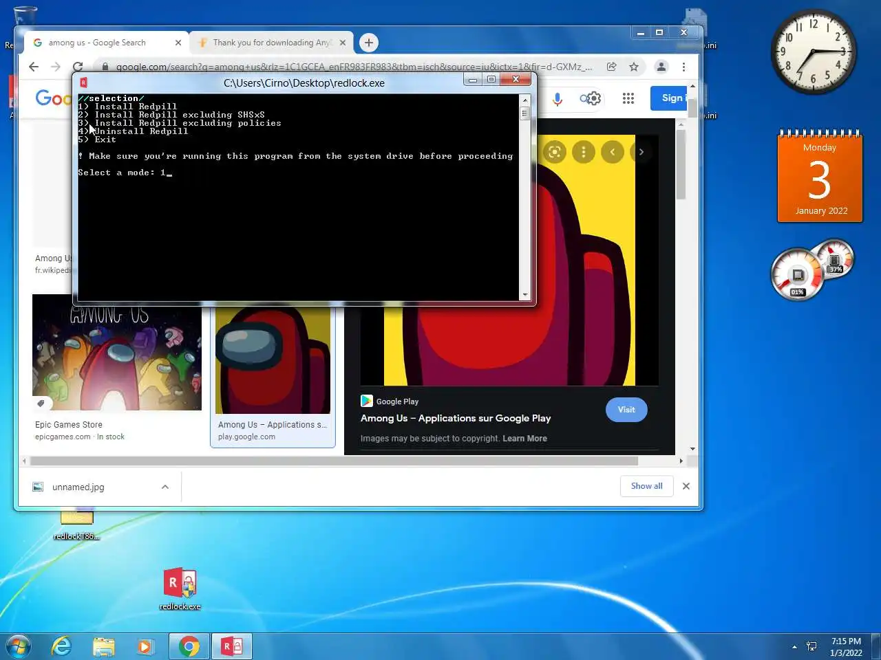Viewport: 881px width, 660px height.
Task: Select Epic Games Store Among Us thumbnail
Action: (117, 353)
